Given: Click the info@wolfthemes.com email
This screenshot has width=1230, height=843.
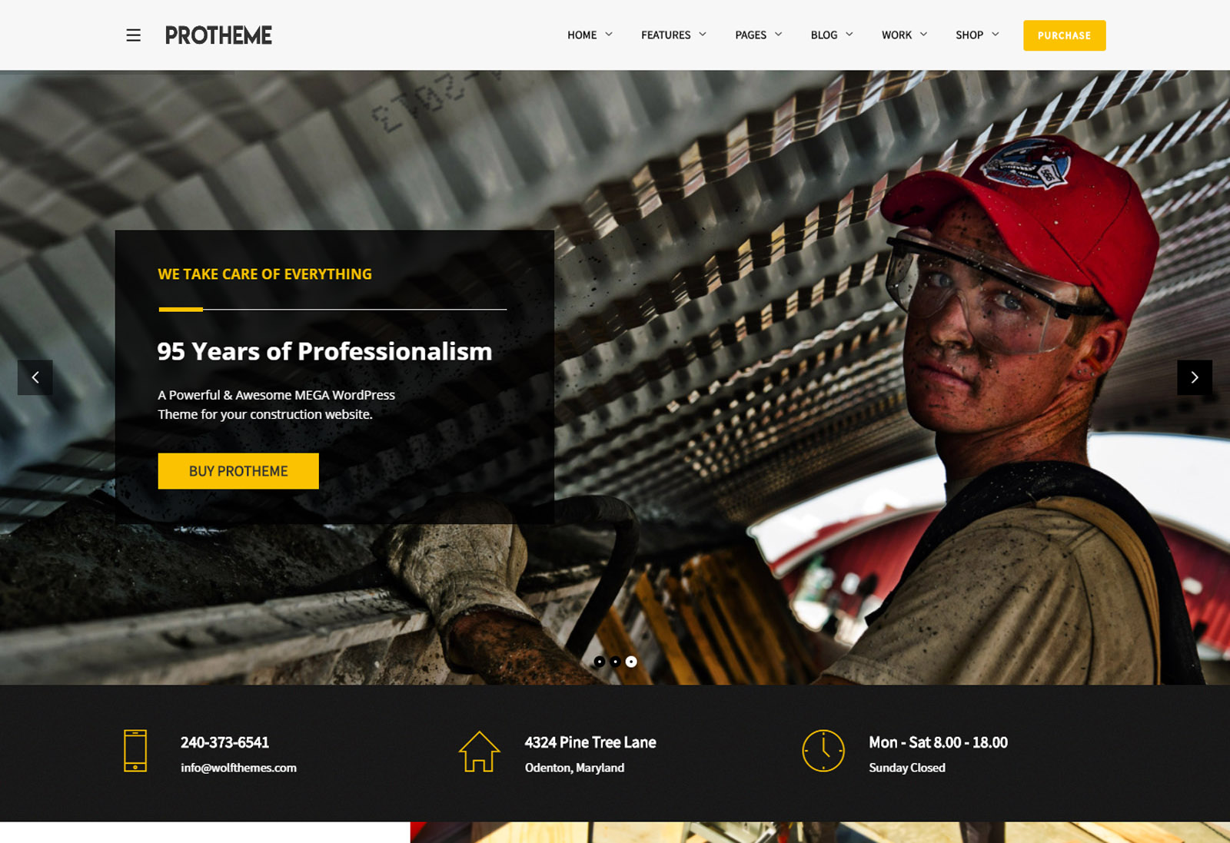Looking at the screenshot, I should 238,768.
